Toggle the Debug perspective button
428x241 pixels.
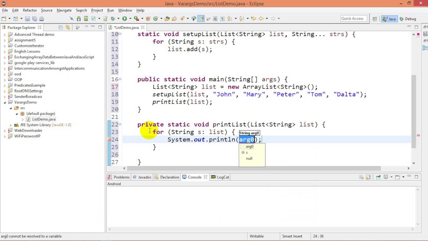(x=408, y=19)
